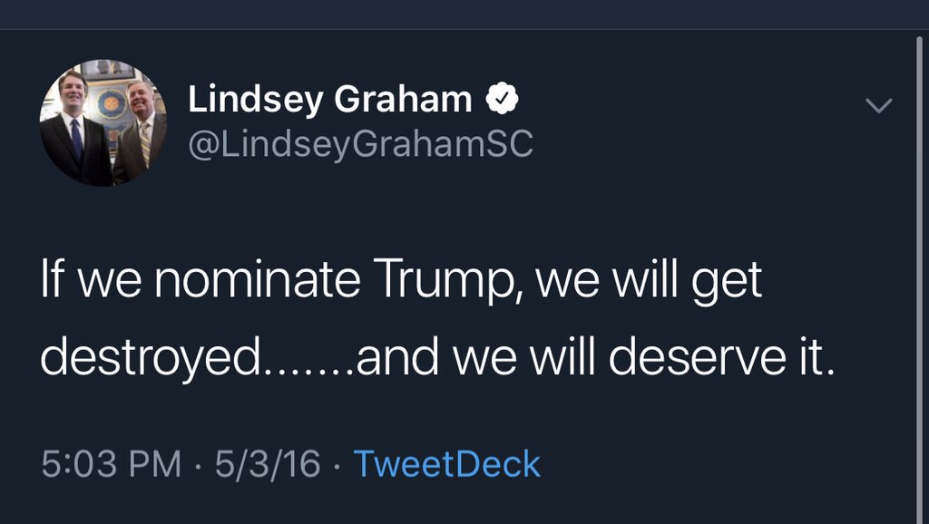Follow the TweetDeck source link
Image resolution: width=929 pixels, height=524 pixels.
point(446,463)
